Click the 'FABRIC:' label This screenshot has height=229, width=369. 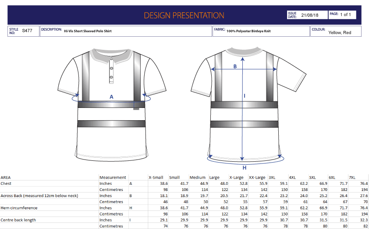tap(219, 30)
